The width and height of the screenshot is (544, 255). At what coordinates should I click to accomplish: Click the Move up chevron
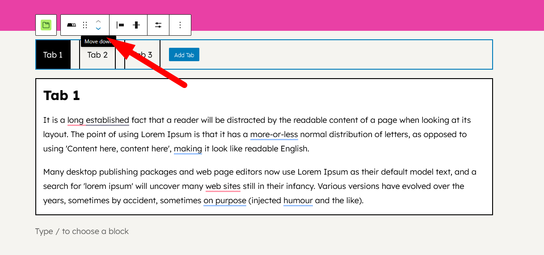(98, 21)
